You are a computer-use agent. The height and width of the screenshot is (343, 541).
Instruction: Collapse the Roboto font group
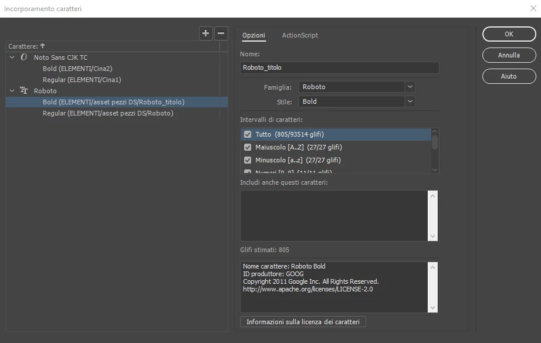click(12, 91)
